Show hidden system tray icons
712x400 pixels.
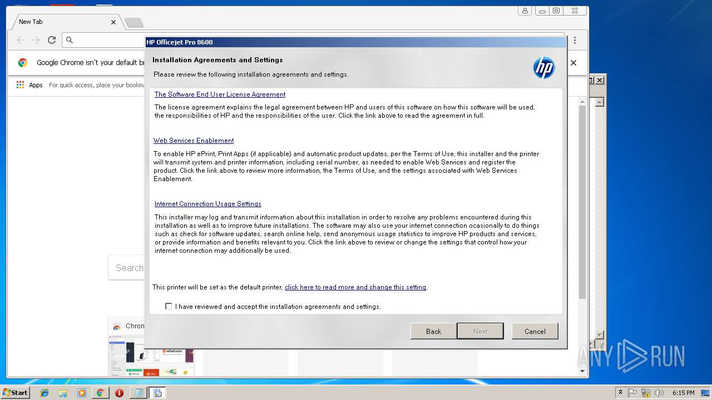[x=620, y=393]
